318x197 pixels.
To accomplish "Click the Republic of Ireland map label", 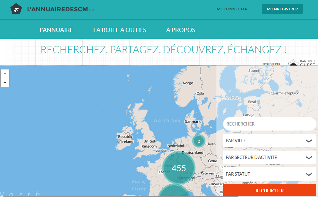I will (125, 139).
